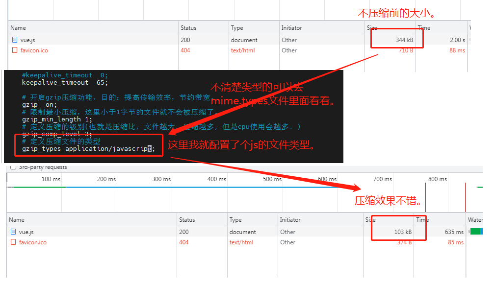Screen dimensions: 494x284
Task: Click text/html type in bottom table
Action: (x=241, y=242)
